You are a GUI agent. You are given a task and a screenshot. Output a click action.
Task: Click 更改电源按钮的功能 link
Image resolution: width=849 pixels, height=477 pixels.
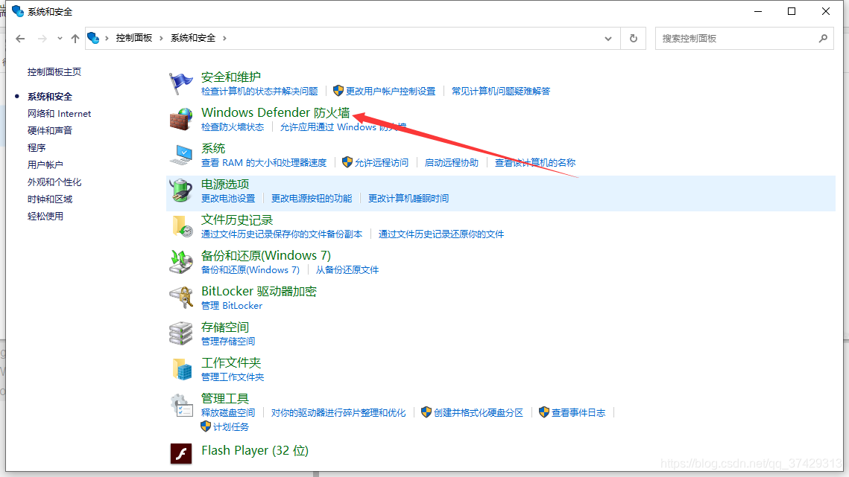(312, 199)
